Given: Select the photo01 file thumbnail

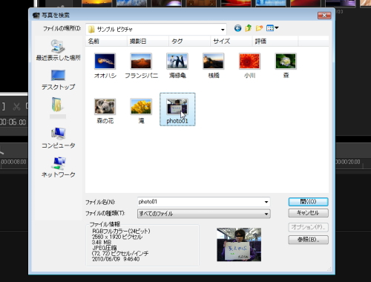Looking at the screenshot, I should coord(177,109).
